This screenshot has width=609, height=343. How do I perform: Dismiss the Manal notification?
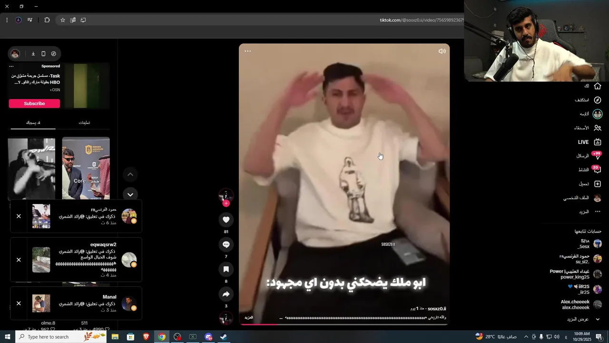pyautogui.click(x=19, y=303)
